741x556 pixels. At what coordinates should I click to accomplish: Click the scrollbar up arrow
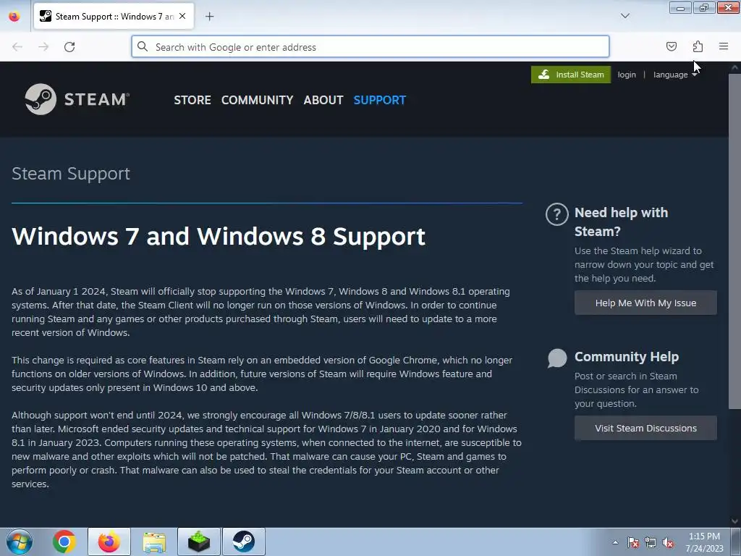click(735, 67)
